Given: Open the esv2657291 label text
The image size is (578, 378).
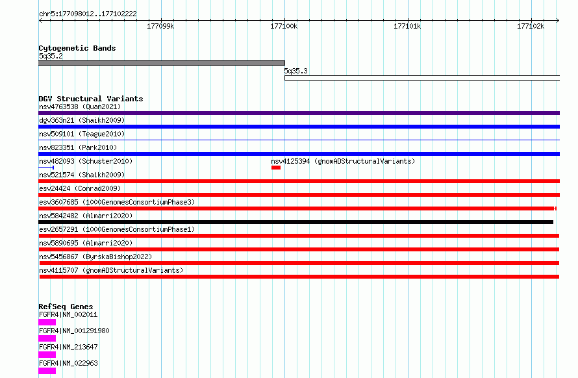Looking at the screenshot, I should click(x=117, y=230).
